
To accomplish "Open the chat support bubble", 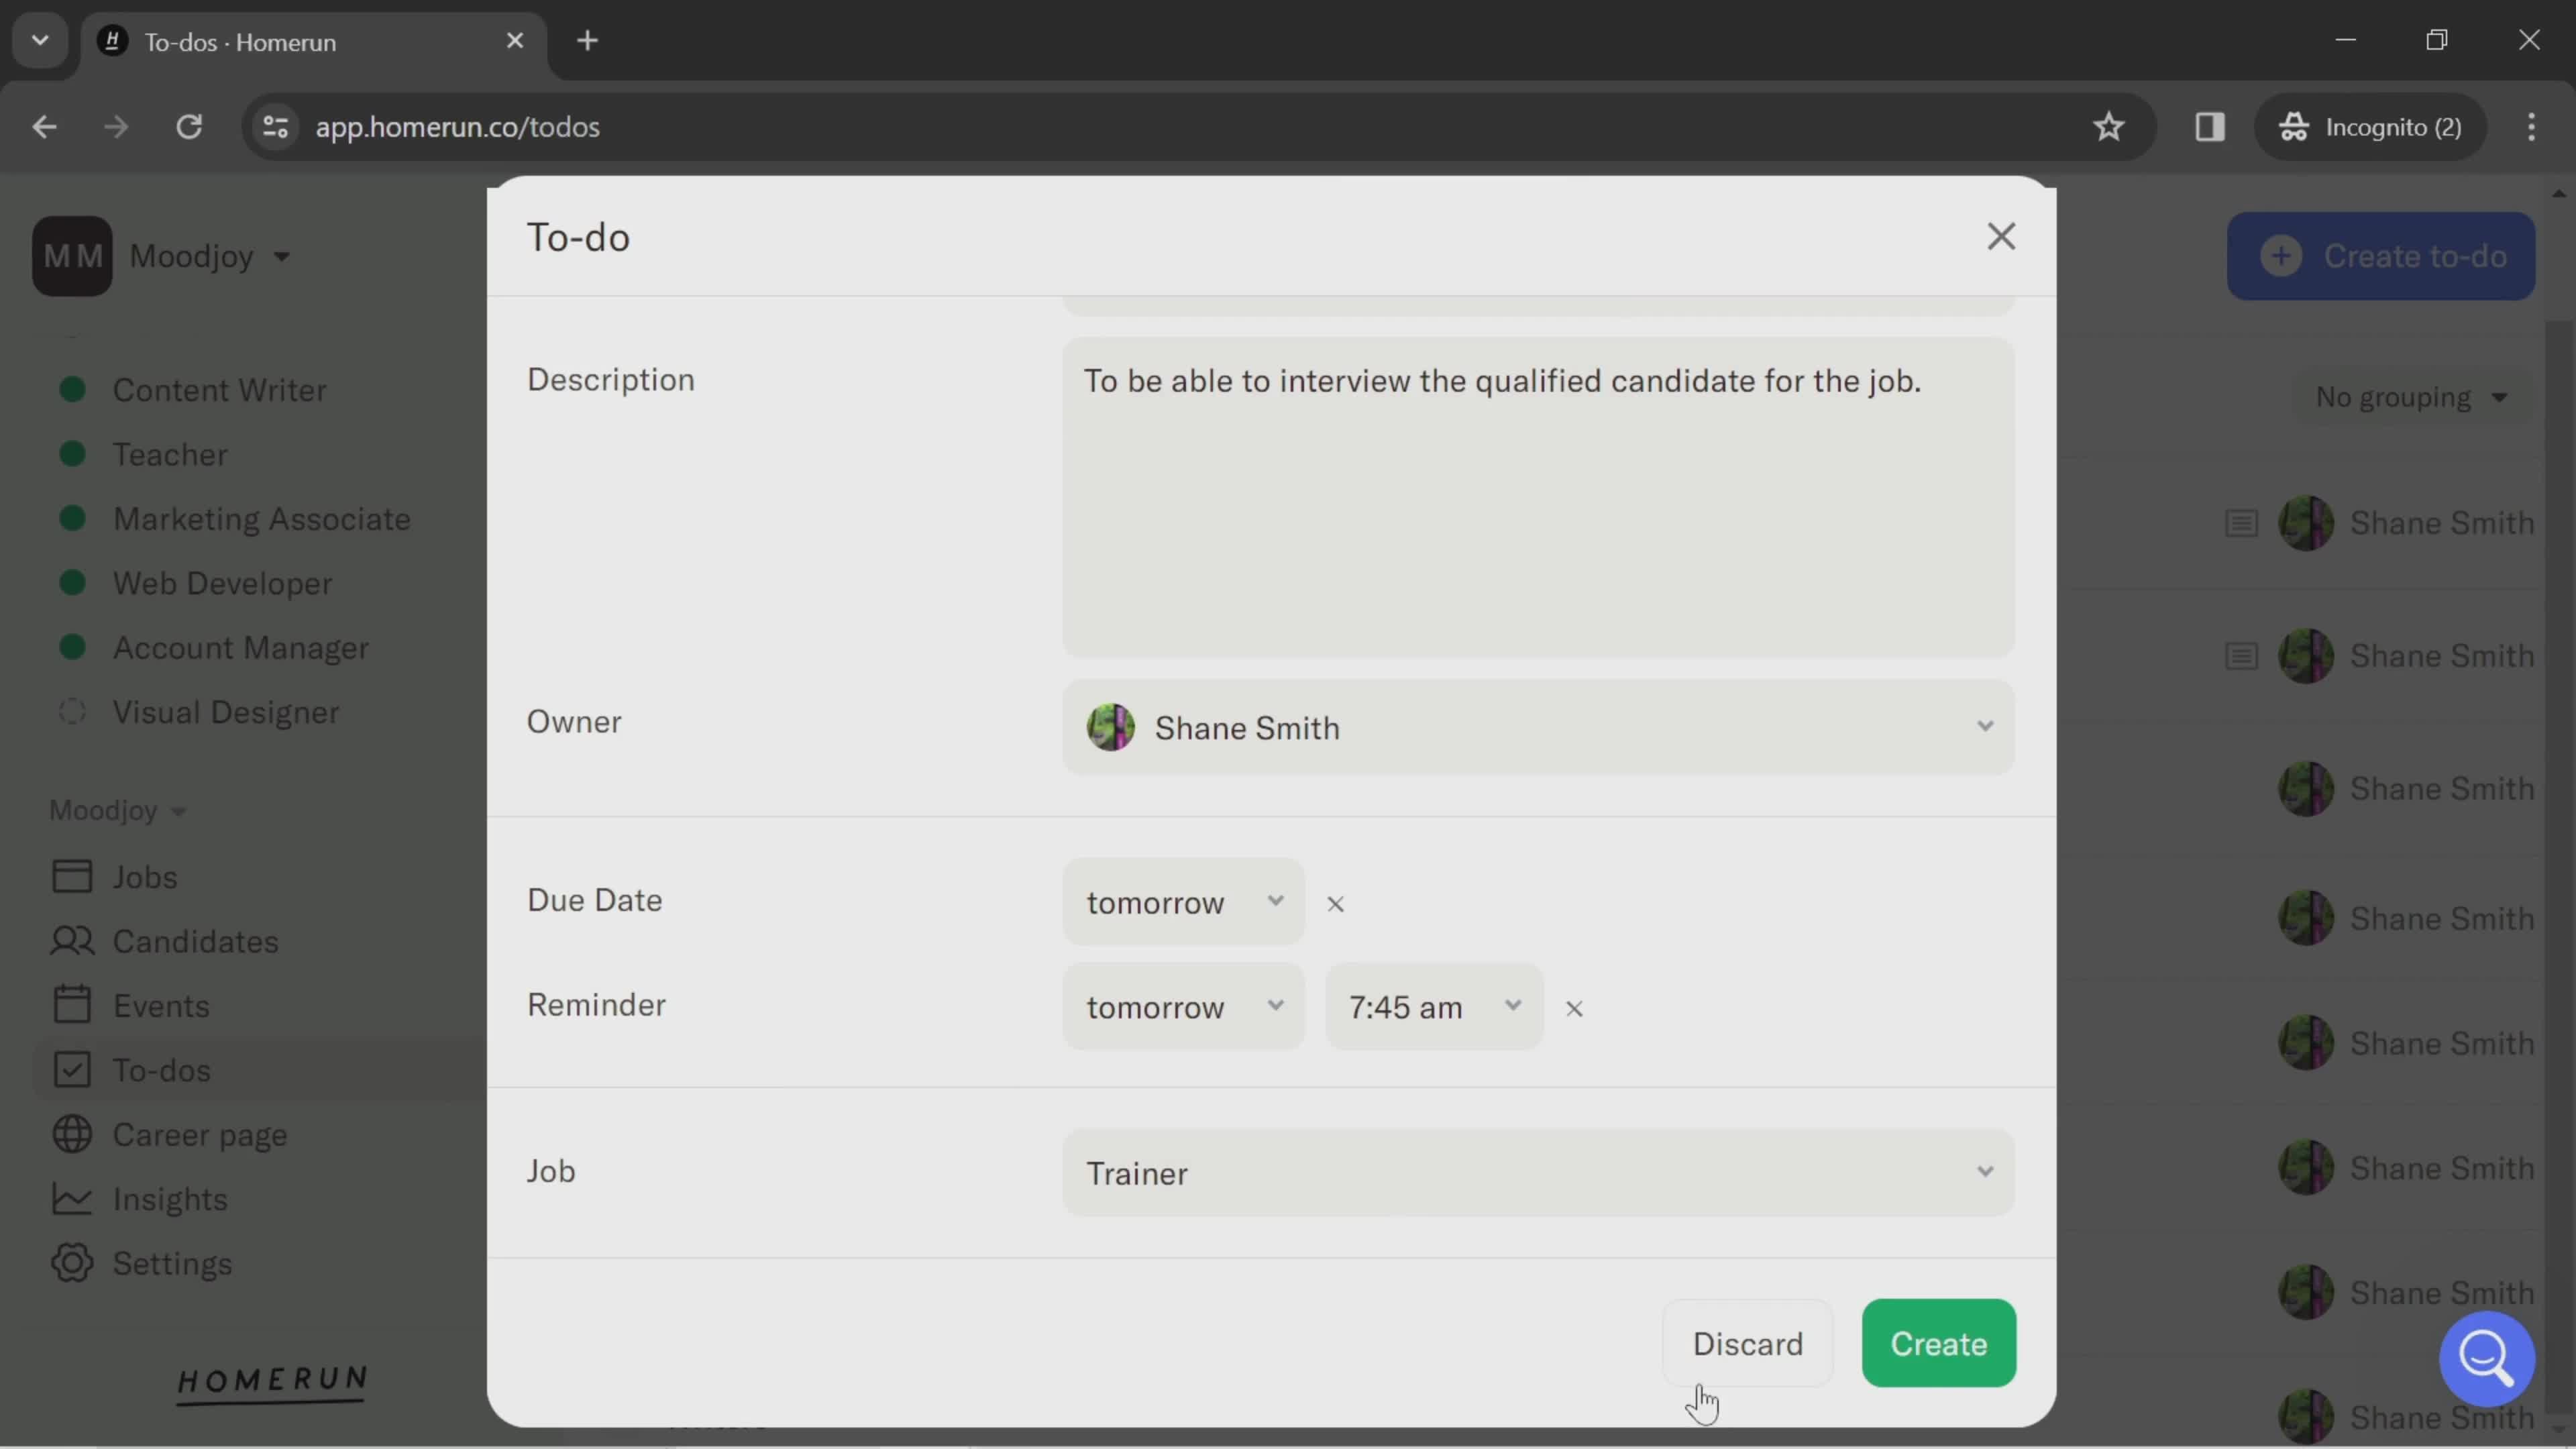I will click(x=2486, y=1359).
